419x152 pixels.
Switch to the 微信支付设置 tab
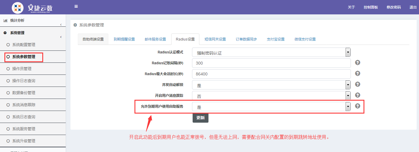pyautogui.click(x=305, y=39)
